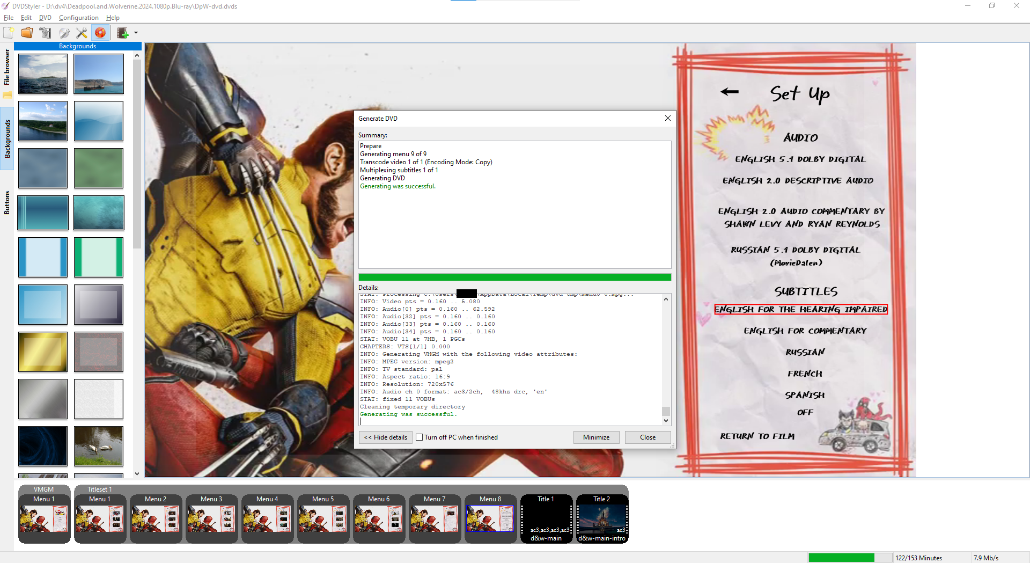Image resolution: width=1030 pixels, height=563 pixels.
Task: Open settings with the crossed tools icon
Action: click(82, 33)
